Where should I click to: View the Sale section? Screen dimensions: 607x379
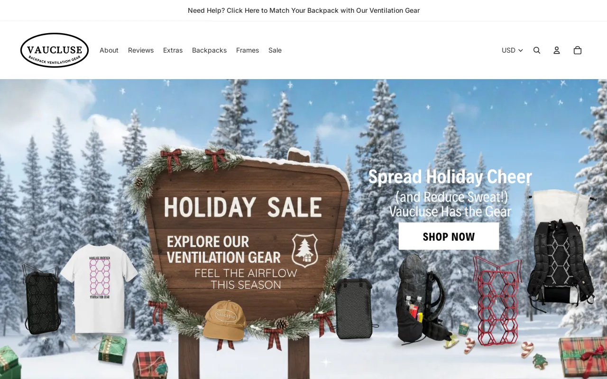275,50
